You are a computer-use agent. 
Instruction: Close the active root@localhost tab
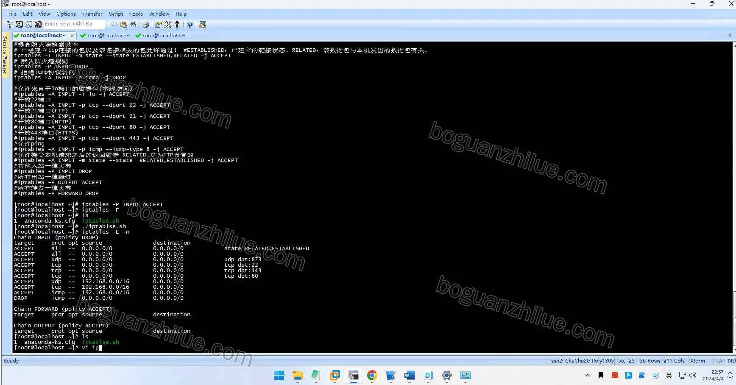72,36
